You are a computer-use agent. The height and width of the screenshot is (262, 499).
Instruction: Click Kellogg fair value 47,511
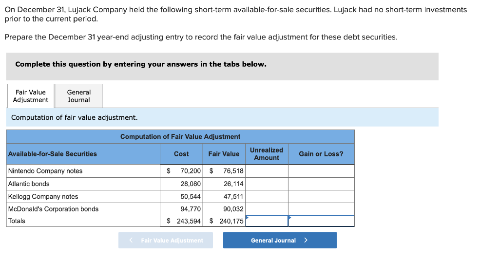[233, 197]
